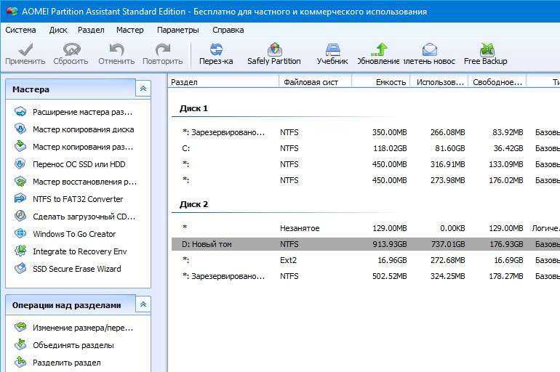
Task: Select the Ext2 partition row
Action: (x=366, y=260)
